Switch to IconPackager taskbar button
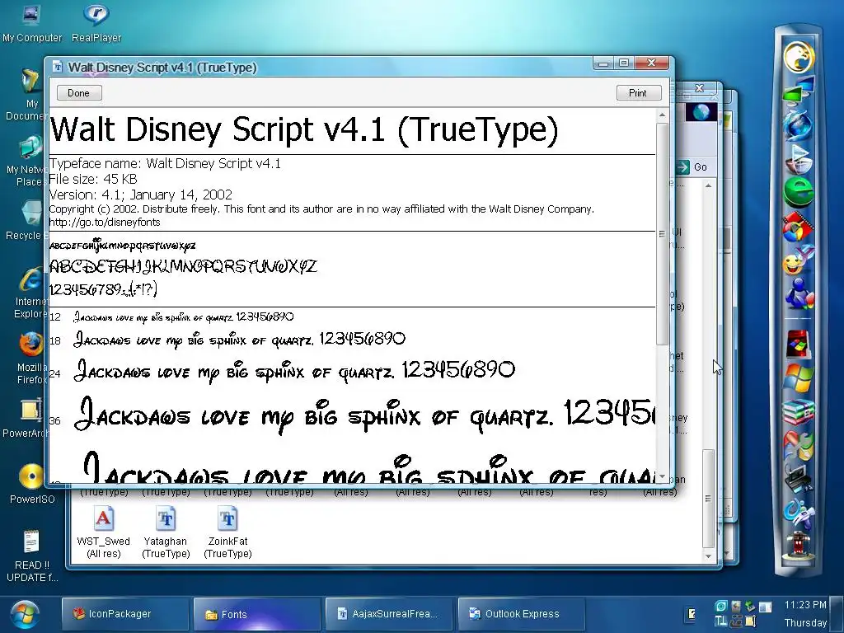Viewport: 844px width, 633px height. (125, 614)
